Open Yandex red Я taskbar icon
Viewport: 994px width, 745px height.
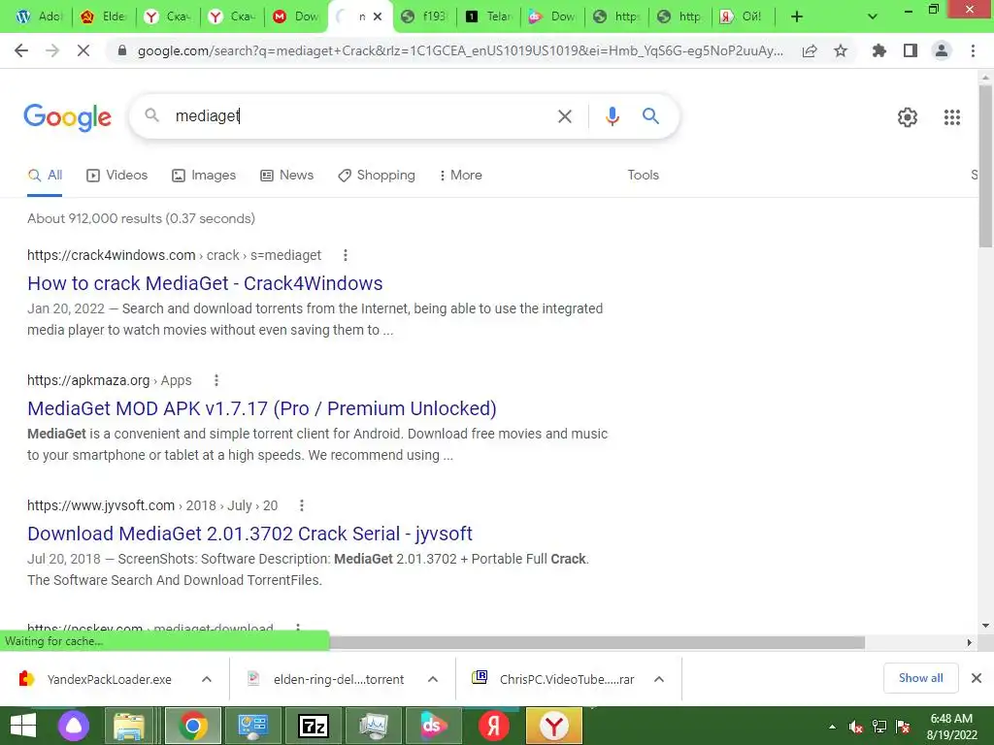click(x=494, y=726)
